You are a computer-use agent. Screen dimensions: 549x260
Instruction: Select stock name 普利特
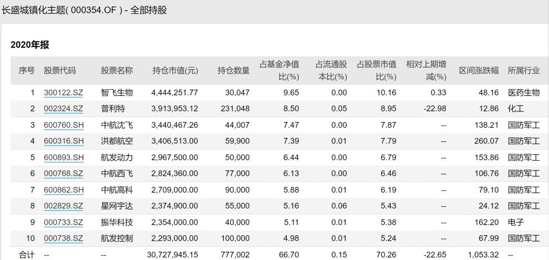click(113, 109)
